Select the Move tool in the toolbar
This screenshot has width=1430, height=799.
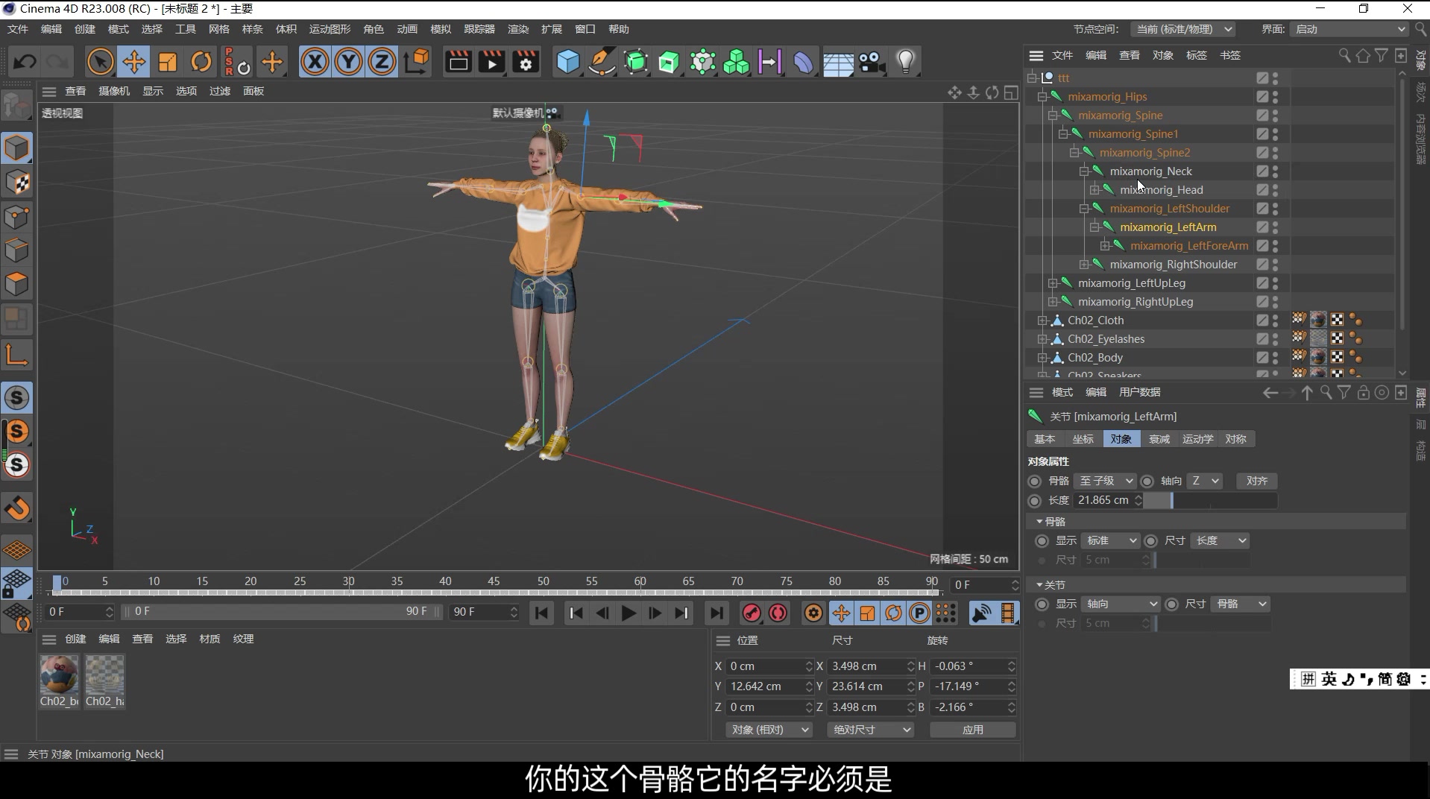[x=134, y=61]
